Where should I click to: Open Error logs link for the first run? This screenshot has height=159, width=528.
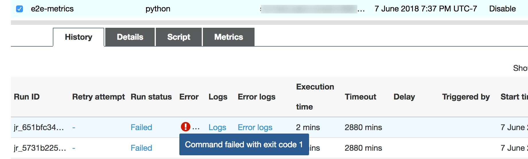pos(255,128)
